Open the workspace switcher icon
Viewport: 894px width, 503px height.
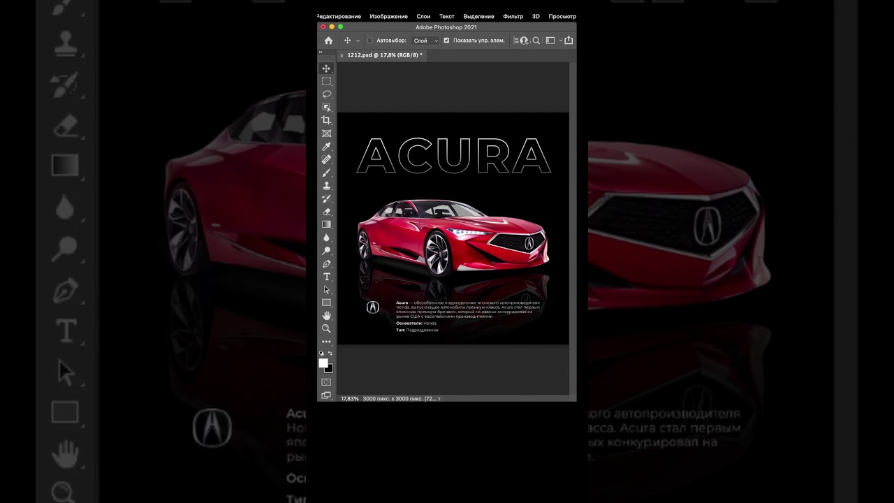coord(550,41)
